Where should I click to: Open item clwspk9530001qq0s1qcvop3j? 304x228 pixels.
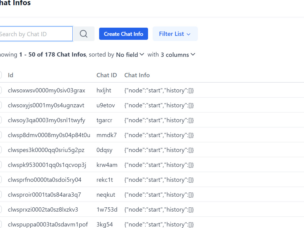tap(47, 165)
